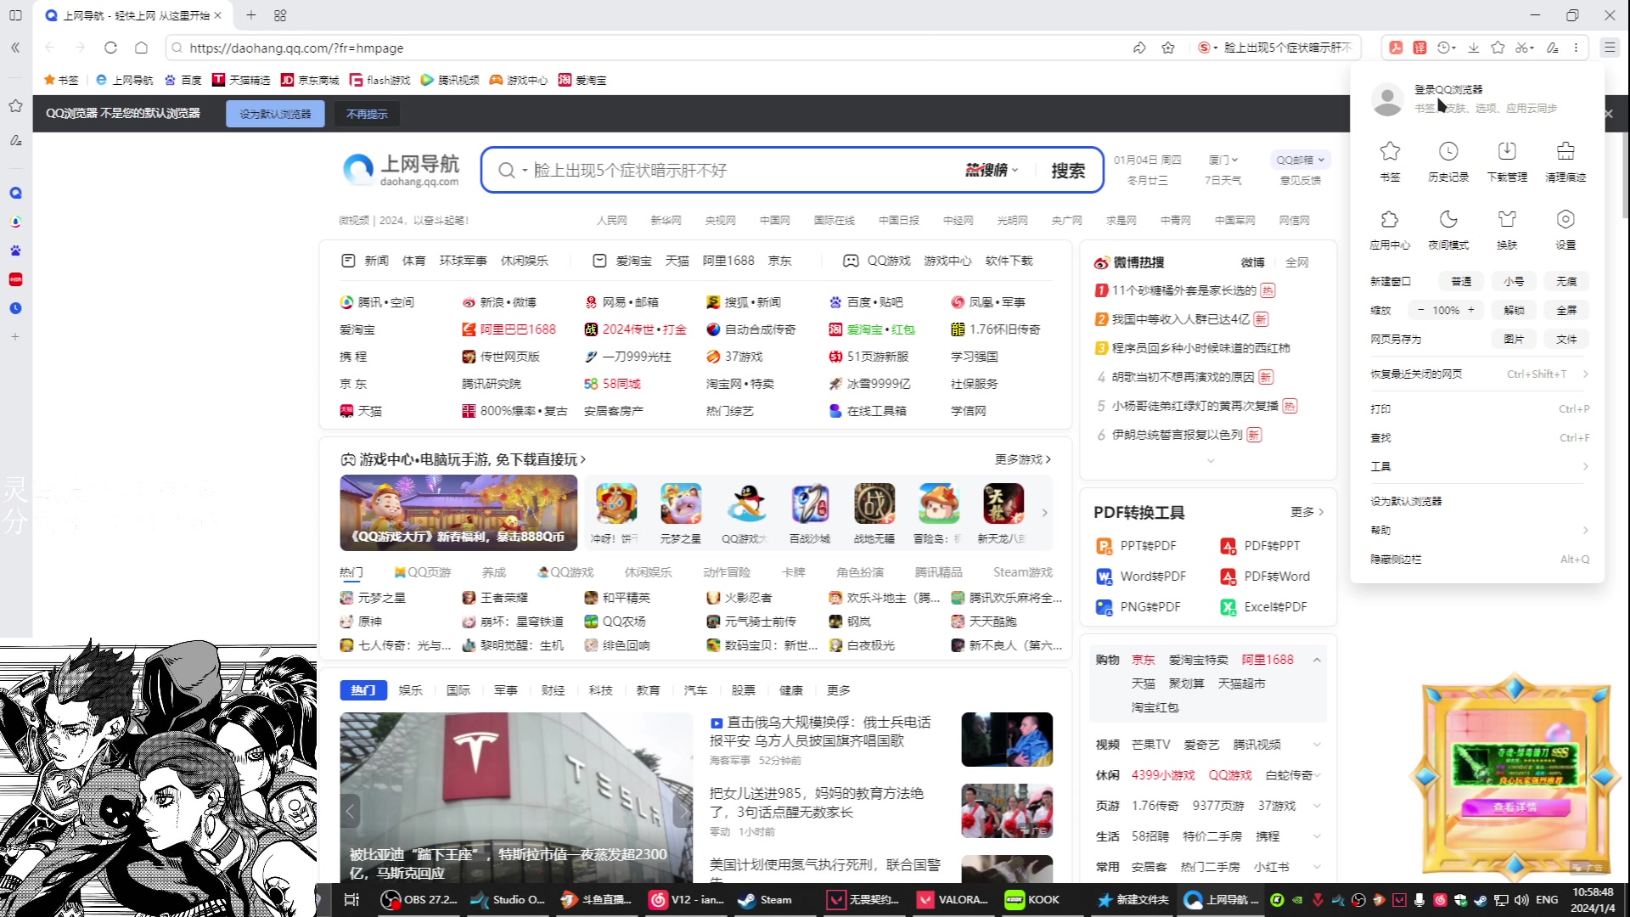Expand the 帮助 help submenu
1630x917 pixels.
click(x=1479, y=530)
